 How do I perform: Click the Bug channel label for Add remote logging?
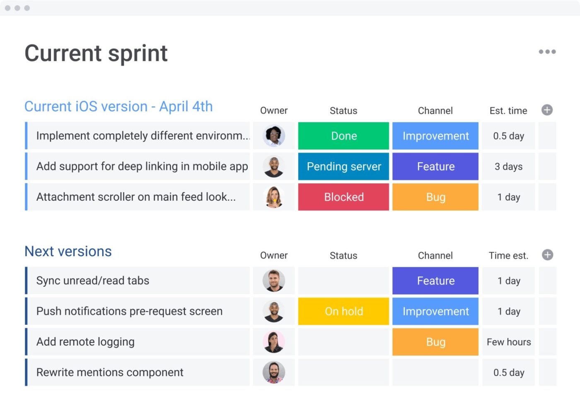point(435,342)
